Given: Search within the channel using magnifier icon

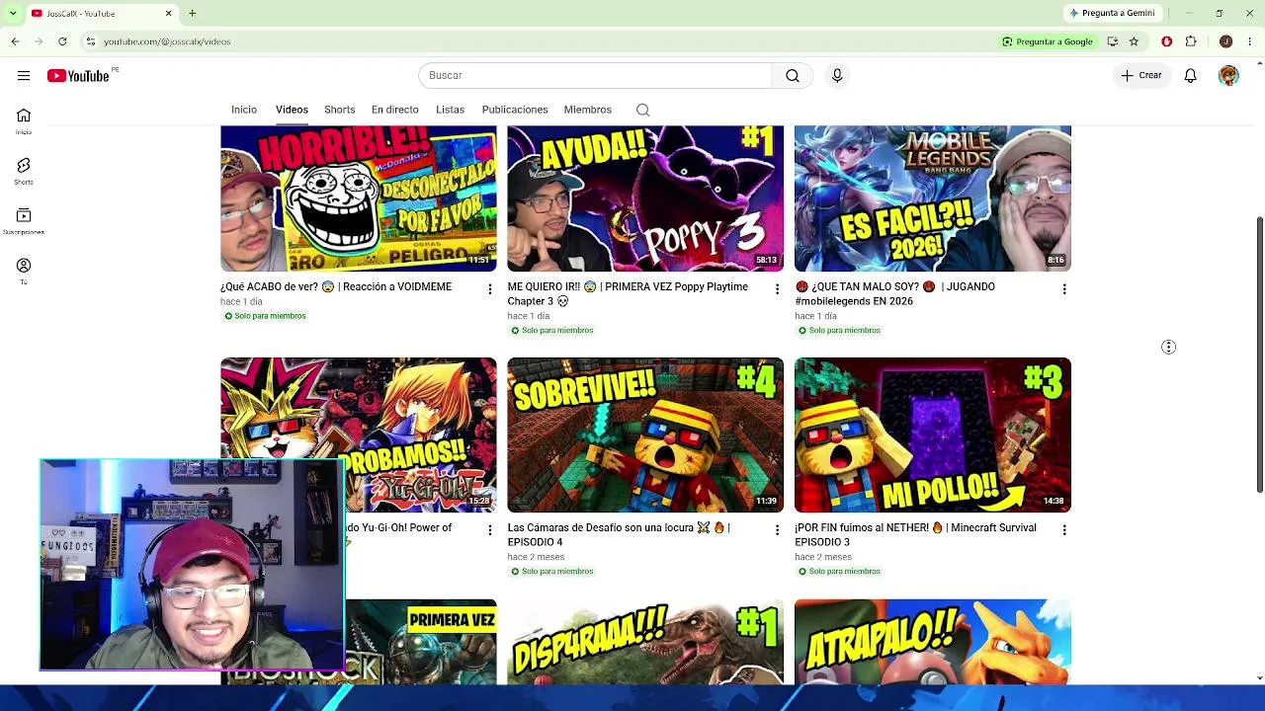Looking at the screenshot, I should pos(643,110).
